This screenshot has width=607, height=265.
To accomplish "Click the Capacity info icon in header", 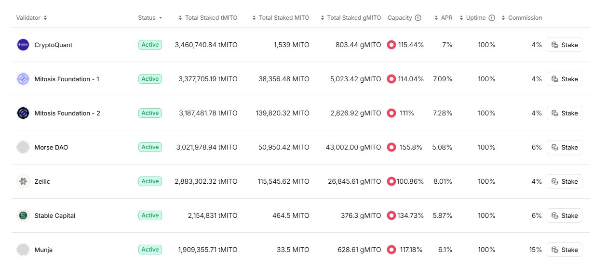I will coord(418,18).
